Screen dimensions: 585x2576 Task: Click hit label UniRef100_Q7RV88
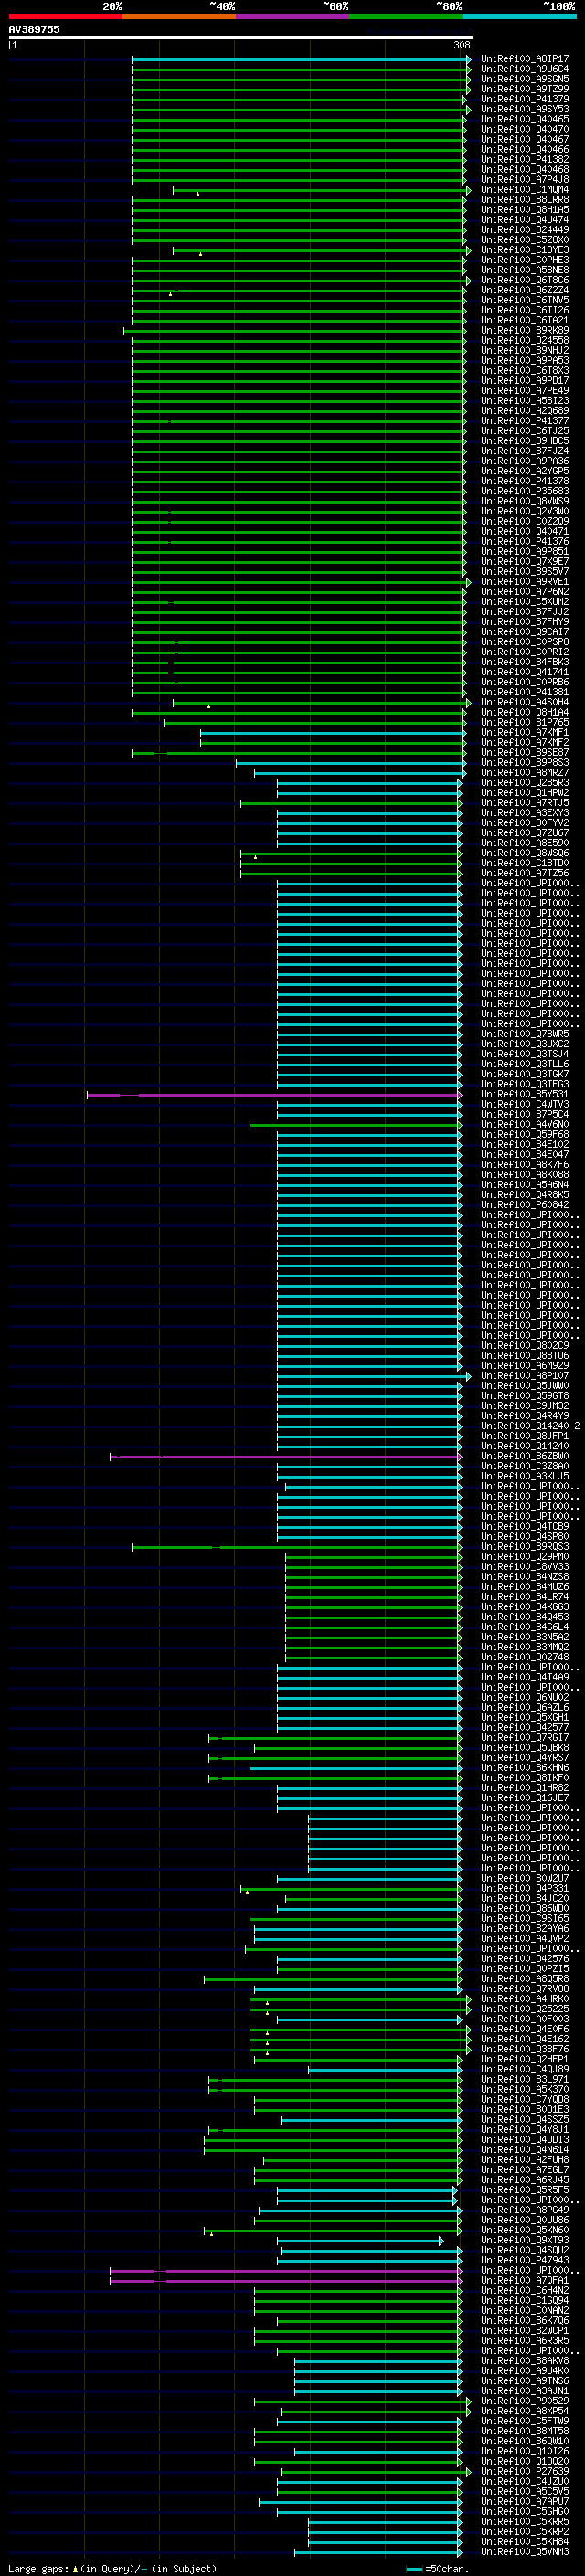pos(525,1988)
